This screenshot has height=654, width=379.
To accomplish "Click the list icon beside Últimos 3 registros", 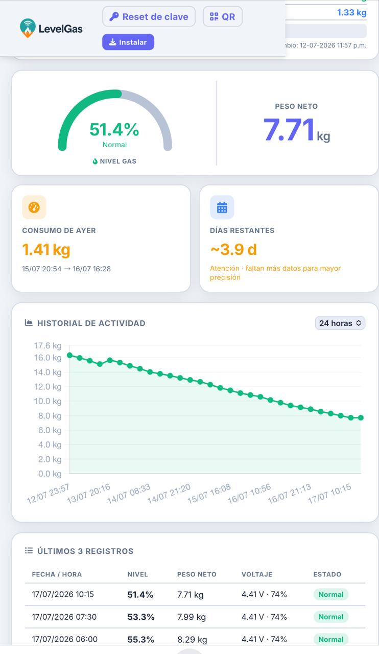I will [x=29, y=551].
